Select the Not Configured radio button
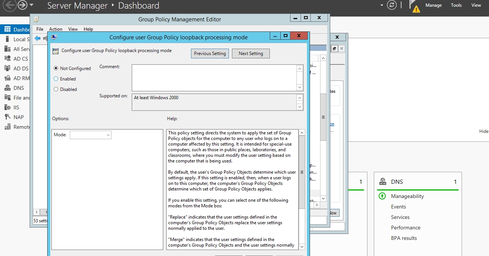 tap(56, 68)
